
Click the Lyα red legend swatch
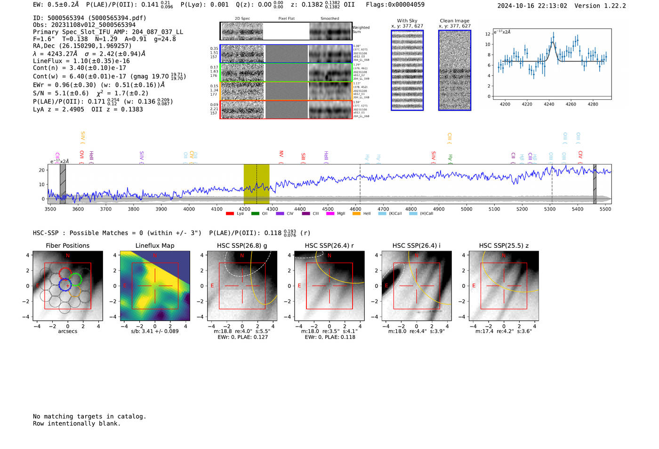230,214
